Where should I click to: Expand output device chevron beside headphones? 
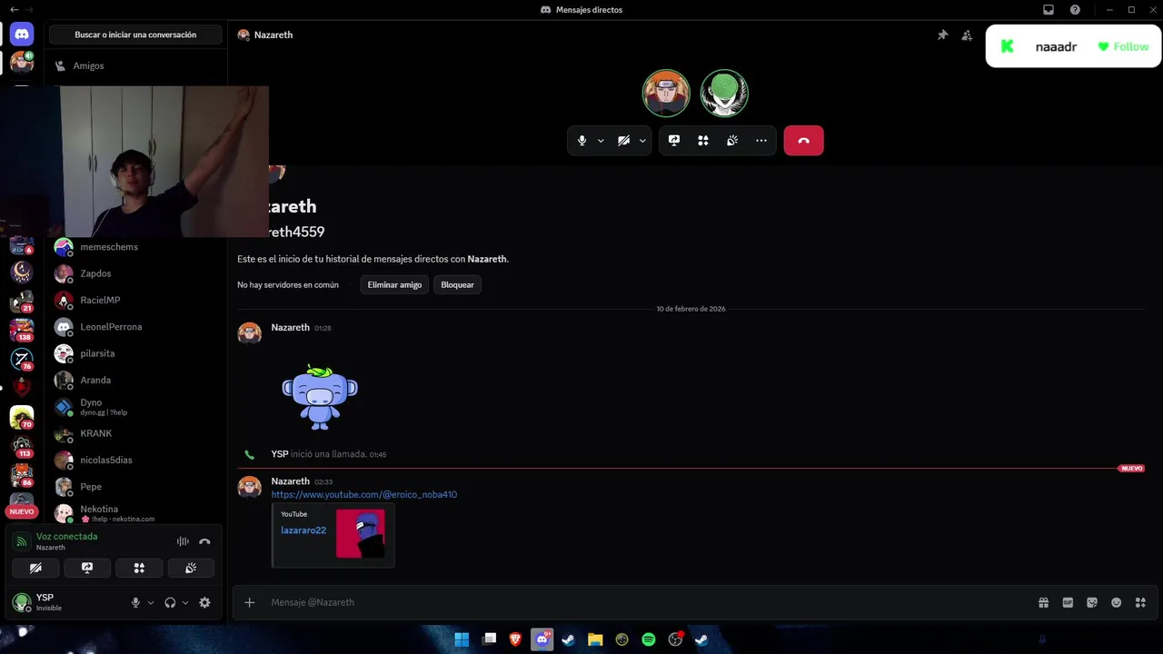point(185,602)
